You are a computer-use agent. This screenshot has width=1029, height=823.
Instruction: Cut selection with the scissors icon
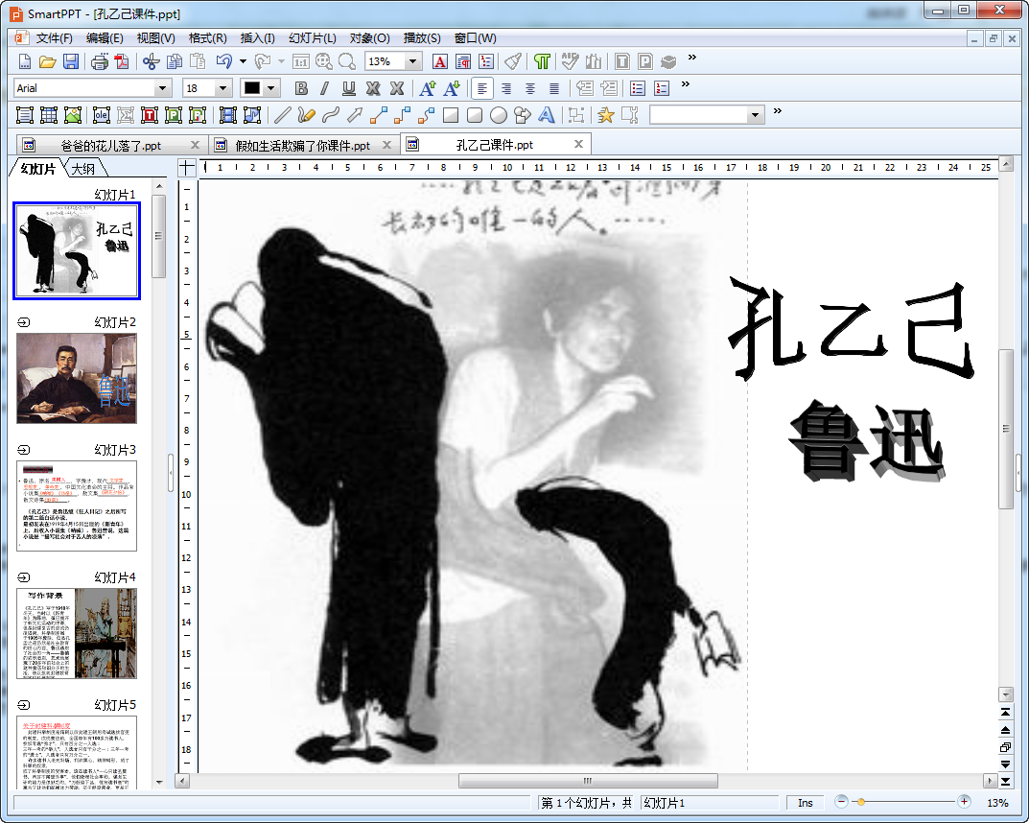coord(151,61)
